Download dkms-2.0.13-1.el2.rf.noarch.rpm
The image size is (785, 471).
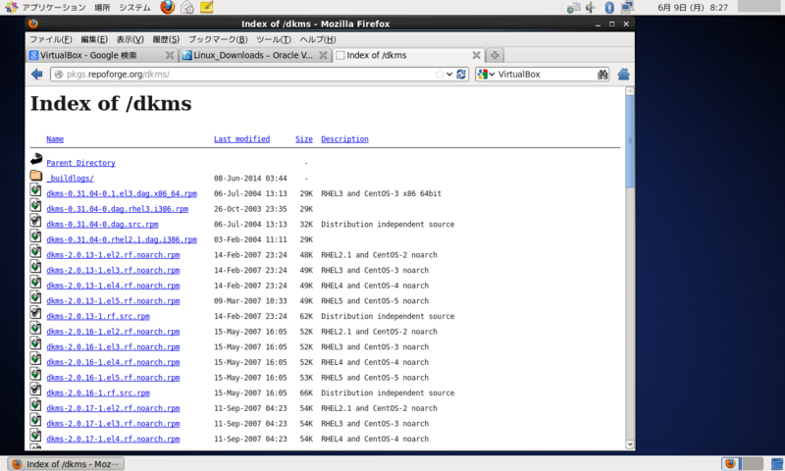click(x=113, y=255)
